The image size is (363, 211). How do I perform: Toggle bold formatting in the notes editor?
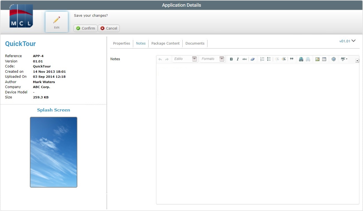(x=231, y=59)
